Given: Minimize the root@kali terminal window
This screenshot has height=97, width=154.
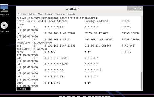Looking at the screenshot, I should pos(130,9).
